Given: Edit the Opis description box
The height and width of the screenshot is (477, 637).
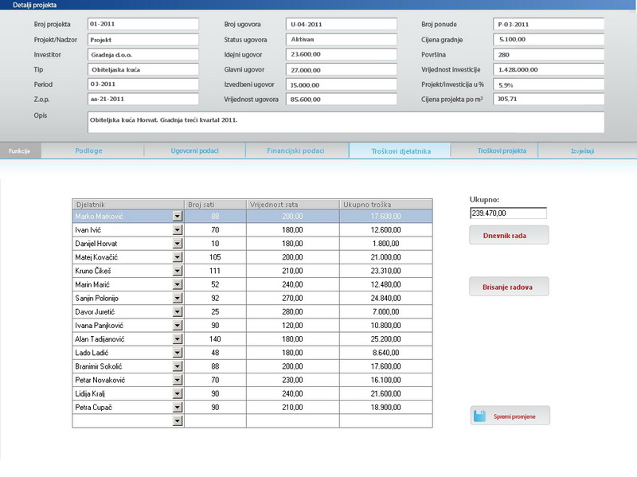Looking at the screenshot, I should [x=346, y=123].
